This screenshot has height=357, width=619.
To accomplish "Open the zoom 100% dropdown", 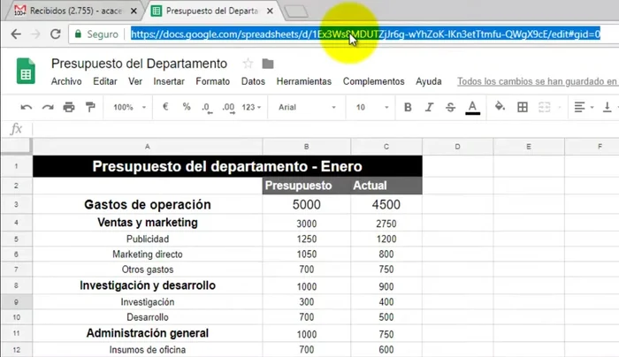I will [x=129, y=107].
